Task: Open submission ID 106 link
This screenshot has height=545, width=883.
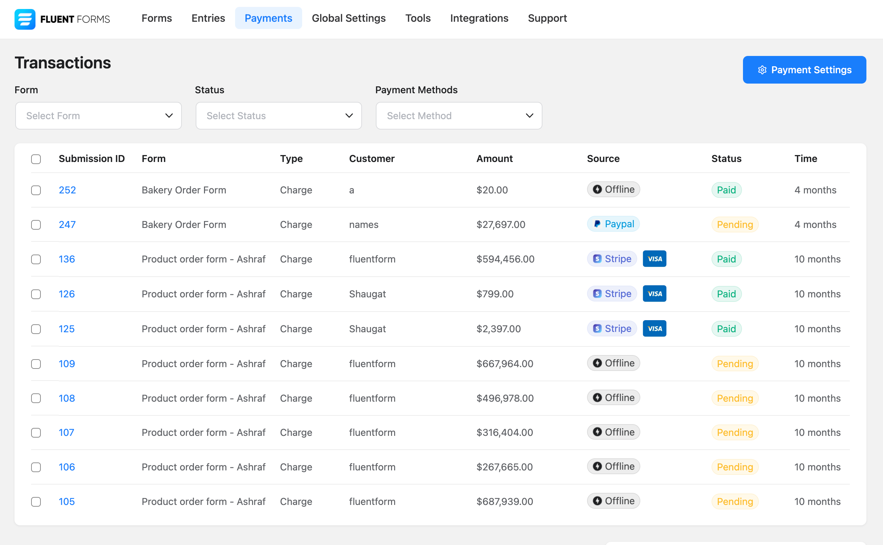Action: pos(67,467)
